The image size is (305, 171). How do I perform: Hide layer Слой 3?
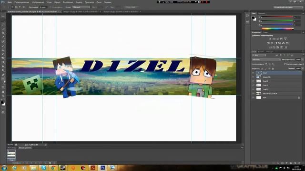click(x=253, y=81)
